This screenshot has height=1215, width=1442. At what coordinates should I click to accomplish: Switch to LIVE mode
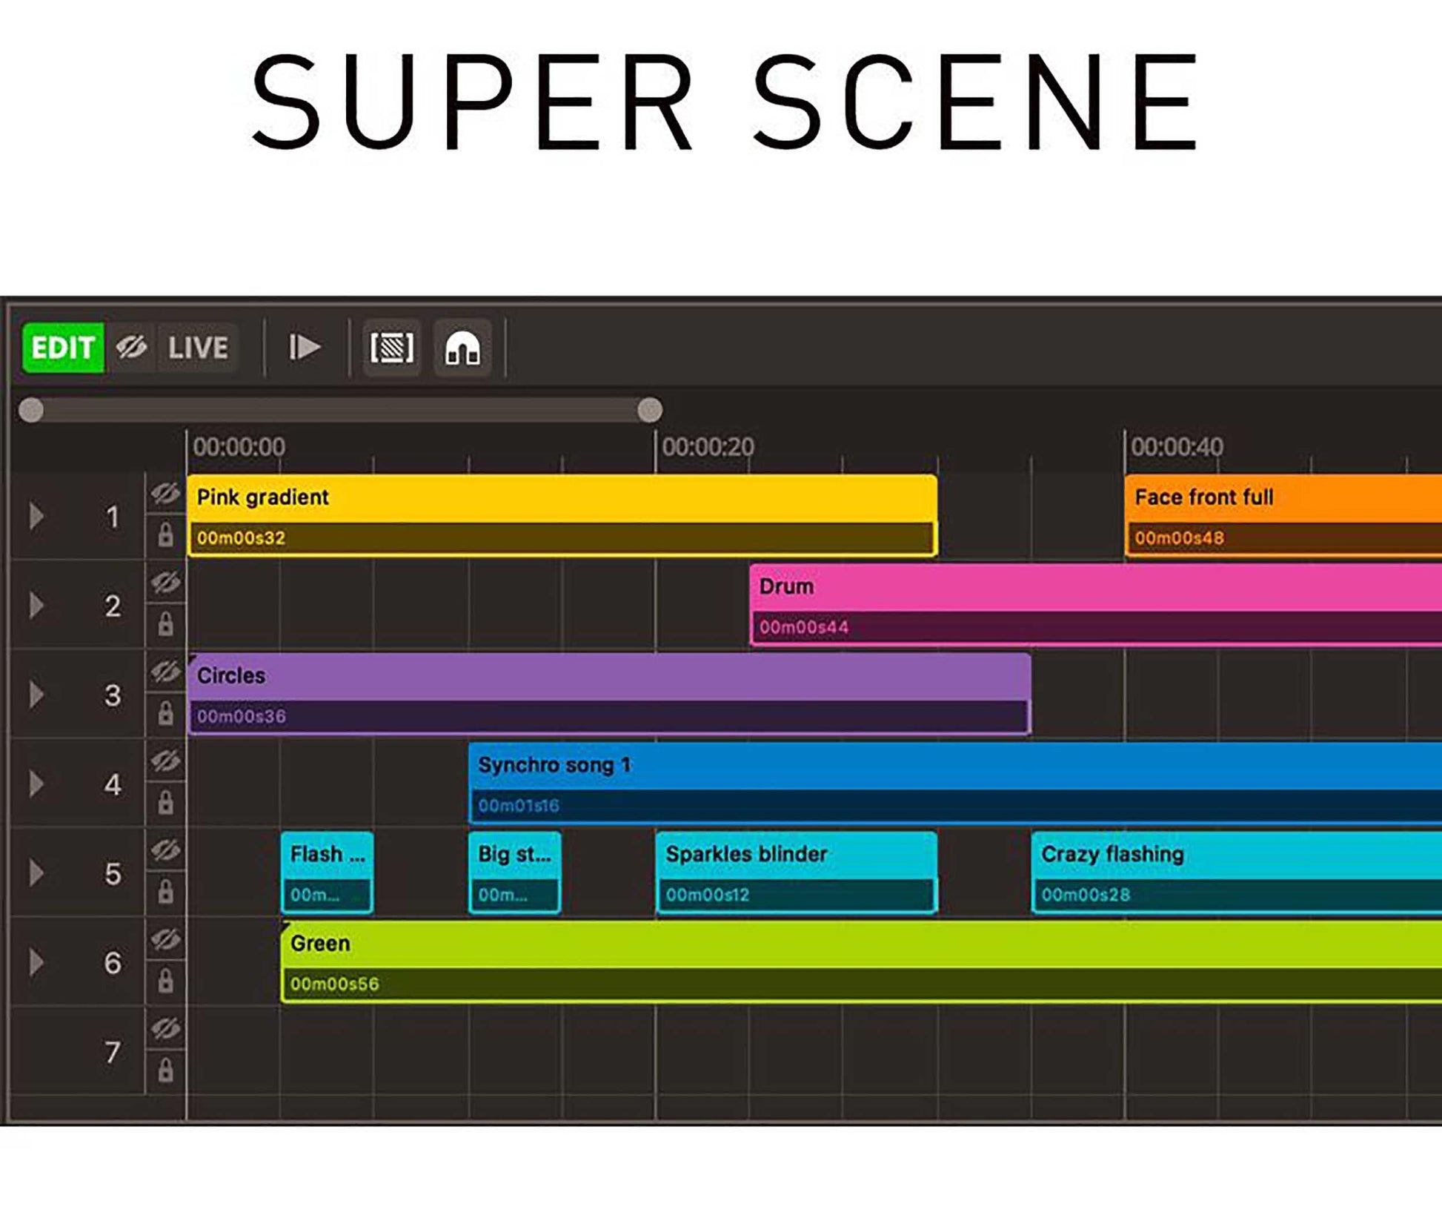coord(198,347)
